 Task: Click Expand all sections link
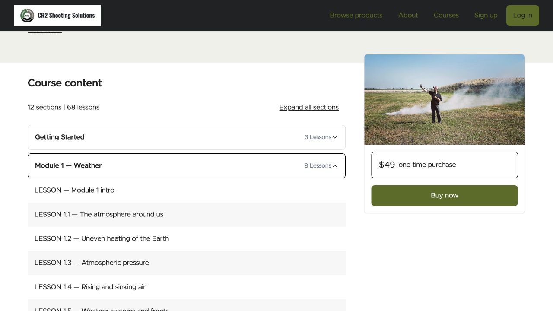(x=309, y=107)
